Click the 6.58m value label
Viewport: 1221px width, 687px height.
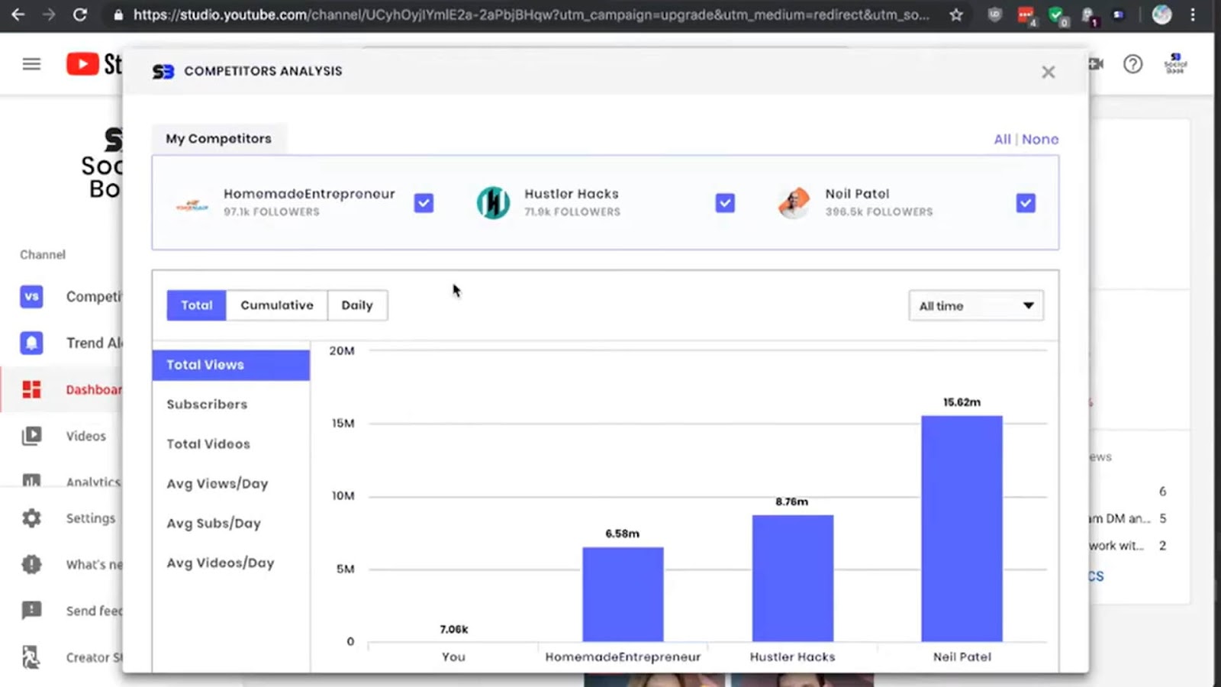[622, 534]
